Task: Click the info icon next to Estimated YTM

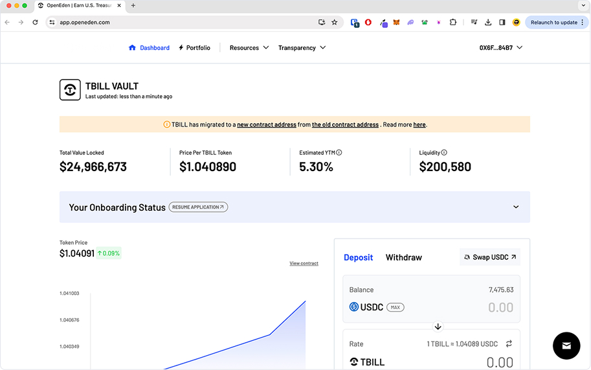Action: [339, 152]
